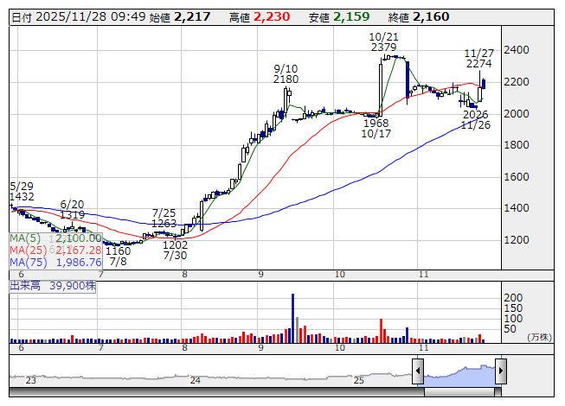565x406 pixels.
Task: Click the year 23 marker in overview
Action: (x=31, y=380)
